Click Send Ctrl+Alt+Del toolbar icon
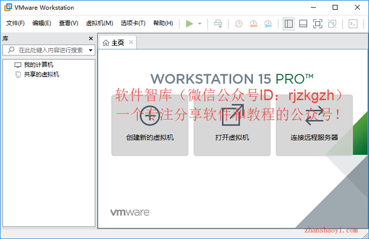This screenshot has height=239, width=369. (218, 23)
